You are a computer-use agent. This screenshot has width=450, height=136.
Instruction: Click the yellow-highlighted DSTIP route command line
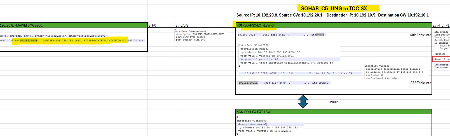pyautogui.click(x=72, y=41)
